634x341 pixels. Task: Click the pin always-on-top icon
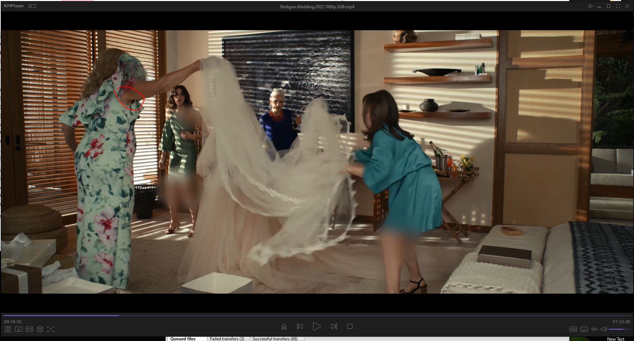tap(590, 6)
